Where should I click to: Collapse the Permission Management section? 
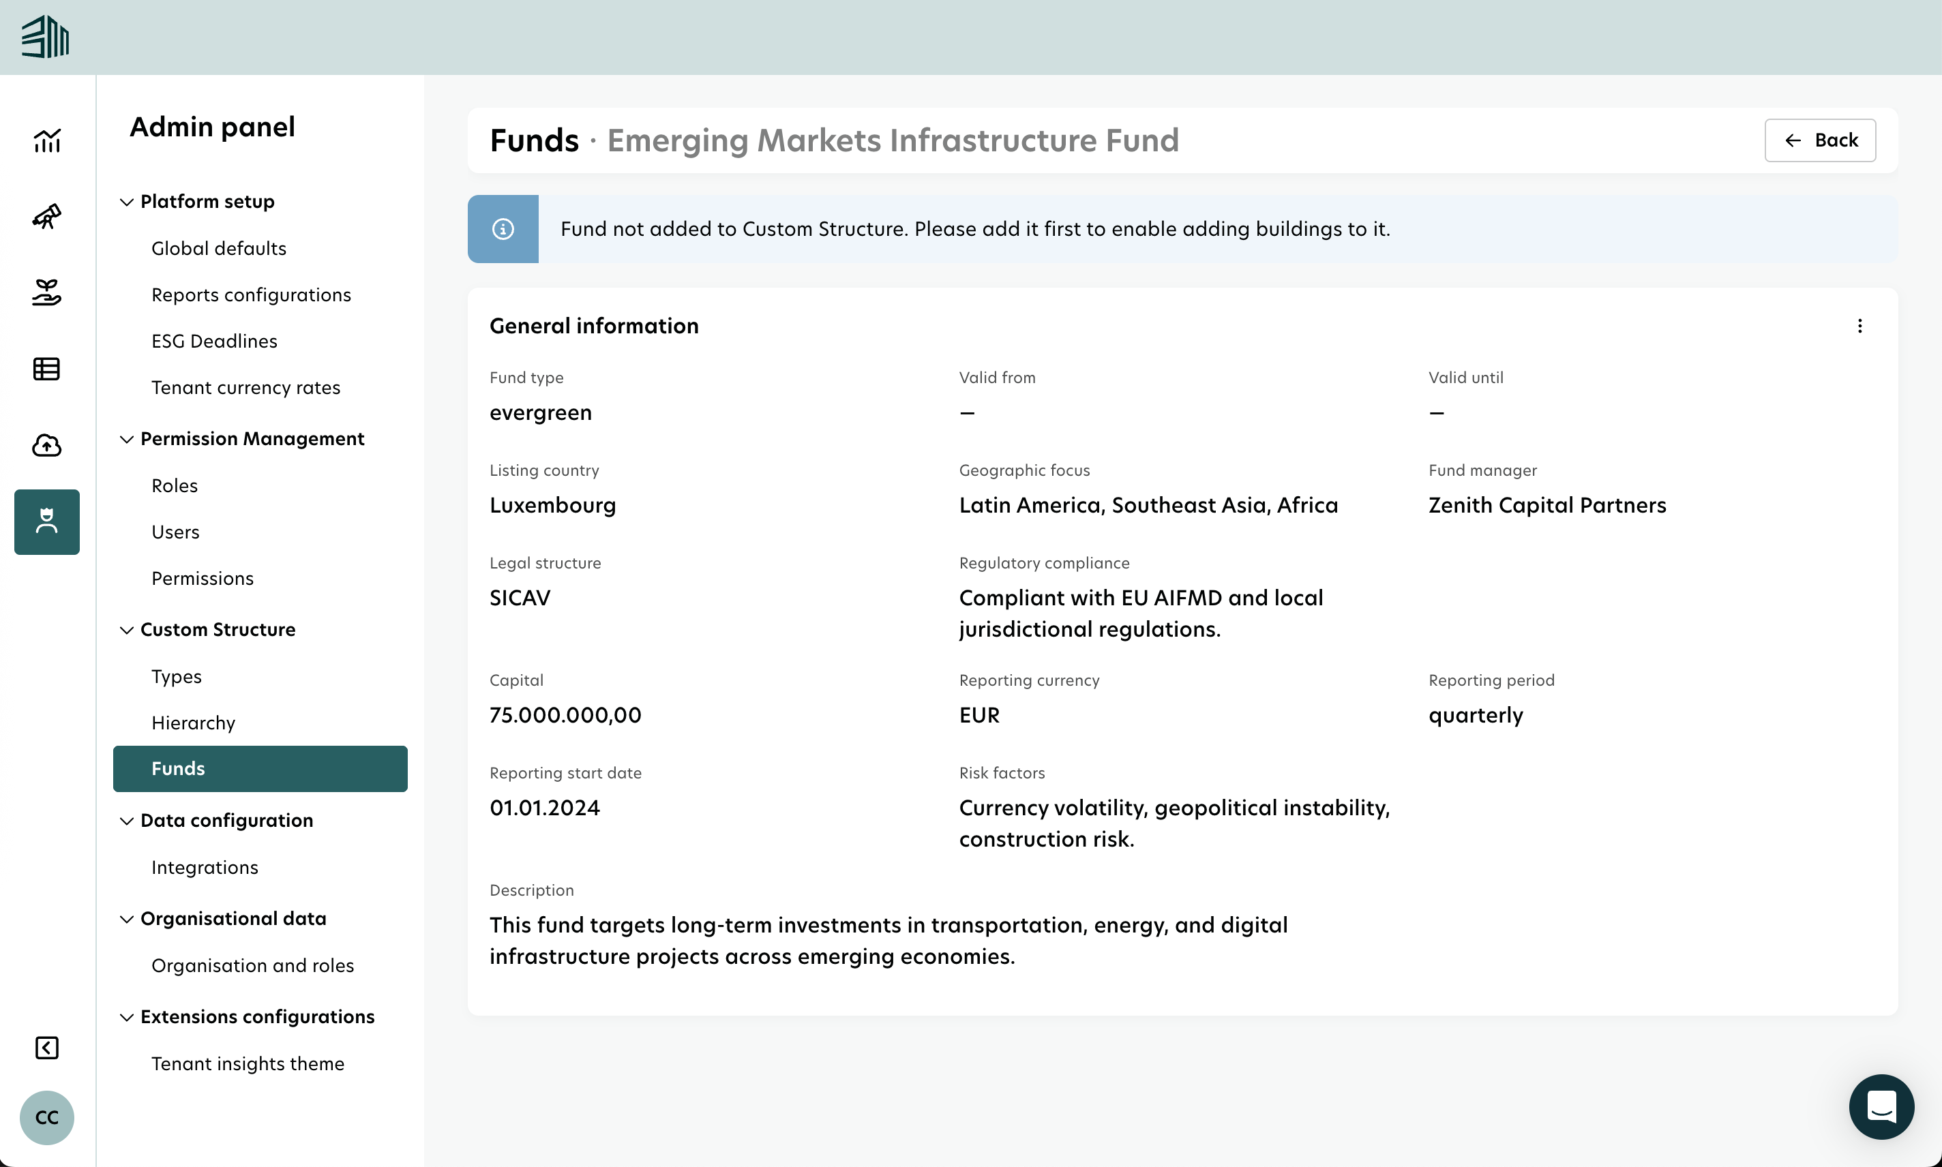click(128, 439)
